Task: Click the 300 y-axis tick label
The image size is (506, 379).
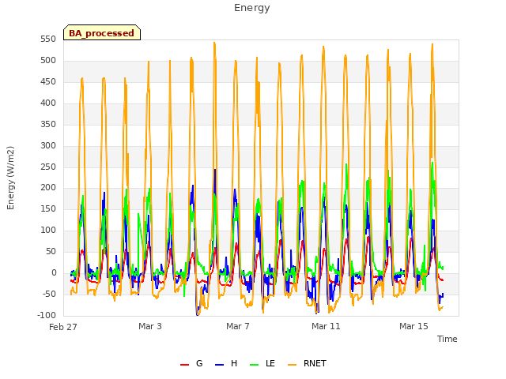Action: click(x=48, y=145)
